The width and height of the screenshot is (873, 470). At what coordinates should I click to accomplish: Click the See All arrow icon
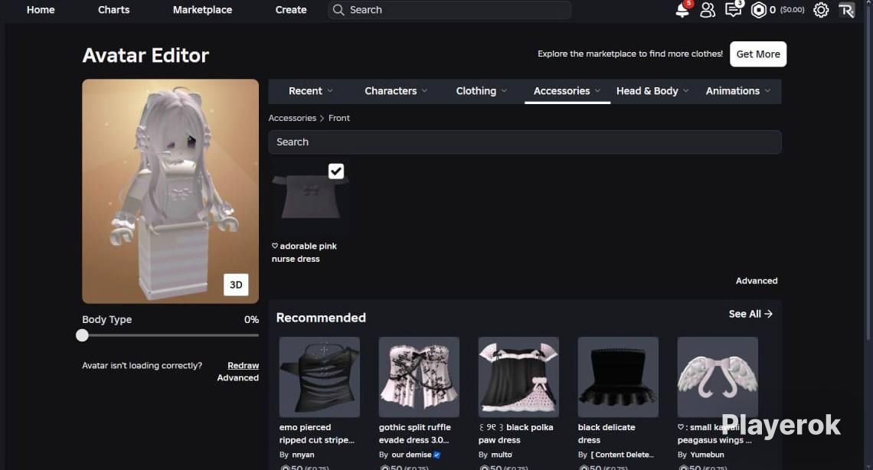(x=768, y=314)
